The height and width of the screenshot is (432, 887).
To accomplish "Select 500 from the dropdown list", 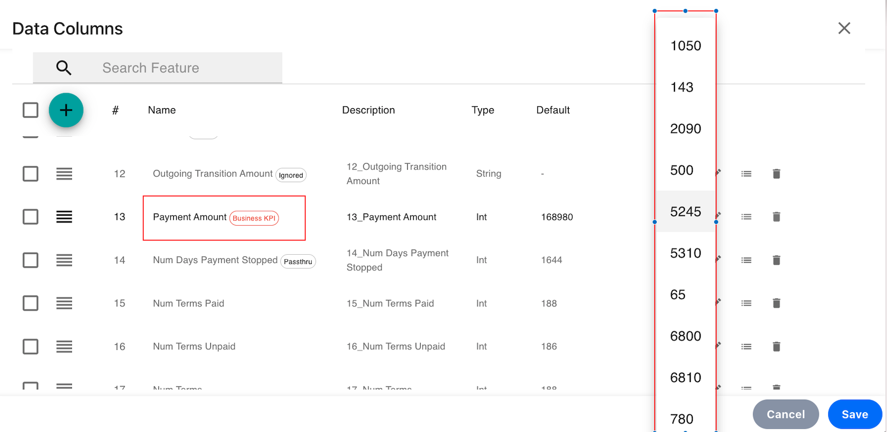I will [685, 170].
